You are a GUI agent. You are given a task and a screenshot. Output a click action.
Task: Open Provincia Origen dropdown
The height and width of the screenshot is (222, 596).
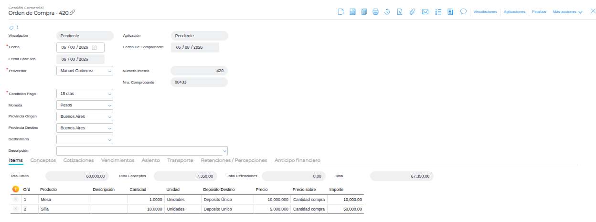[85, 116]
